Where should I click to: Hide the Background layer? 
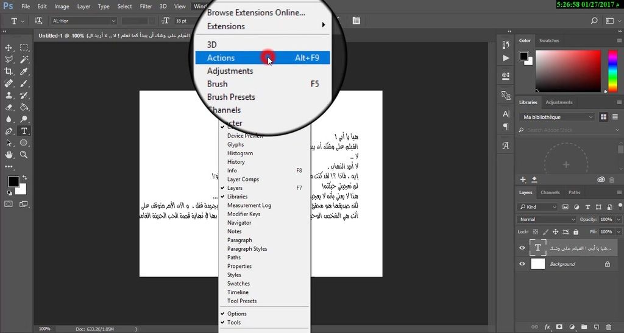pyautogui.click(x=522, y=264)
